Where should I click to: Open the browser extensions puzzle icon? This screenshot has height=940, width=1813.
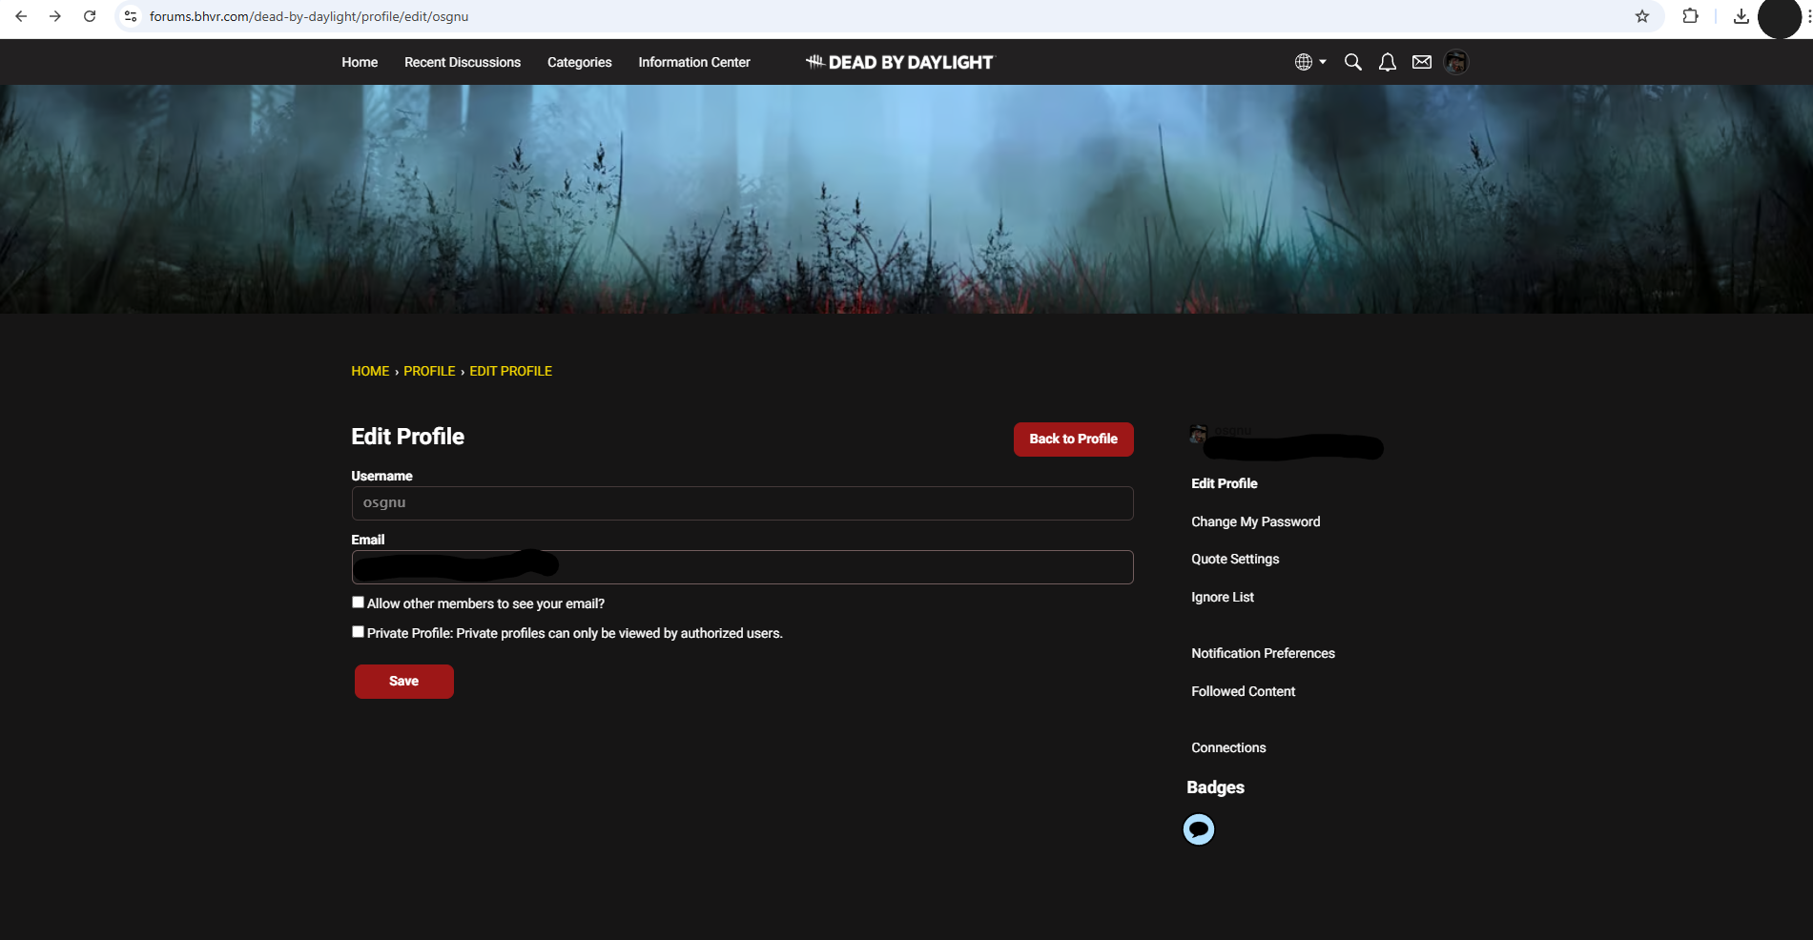click(x=1691, y=16)
